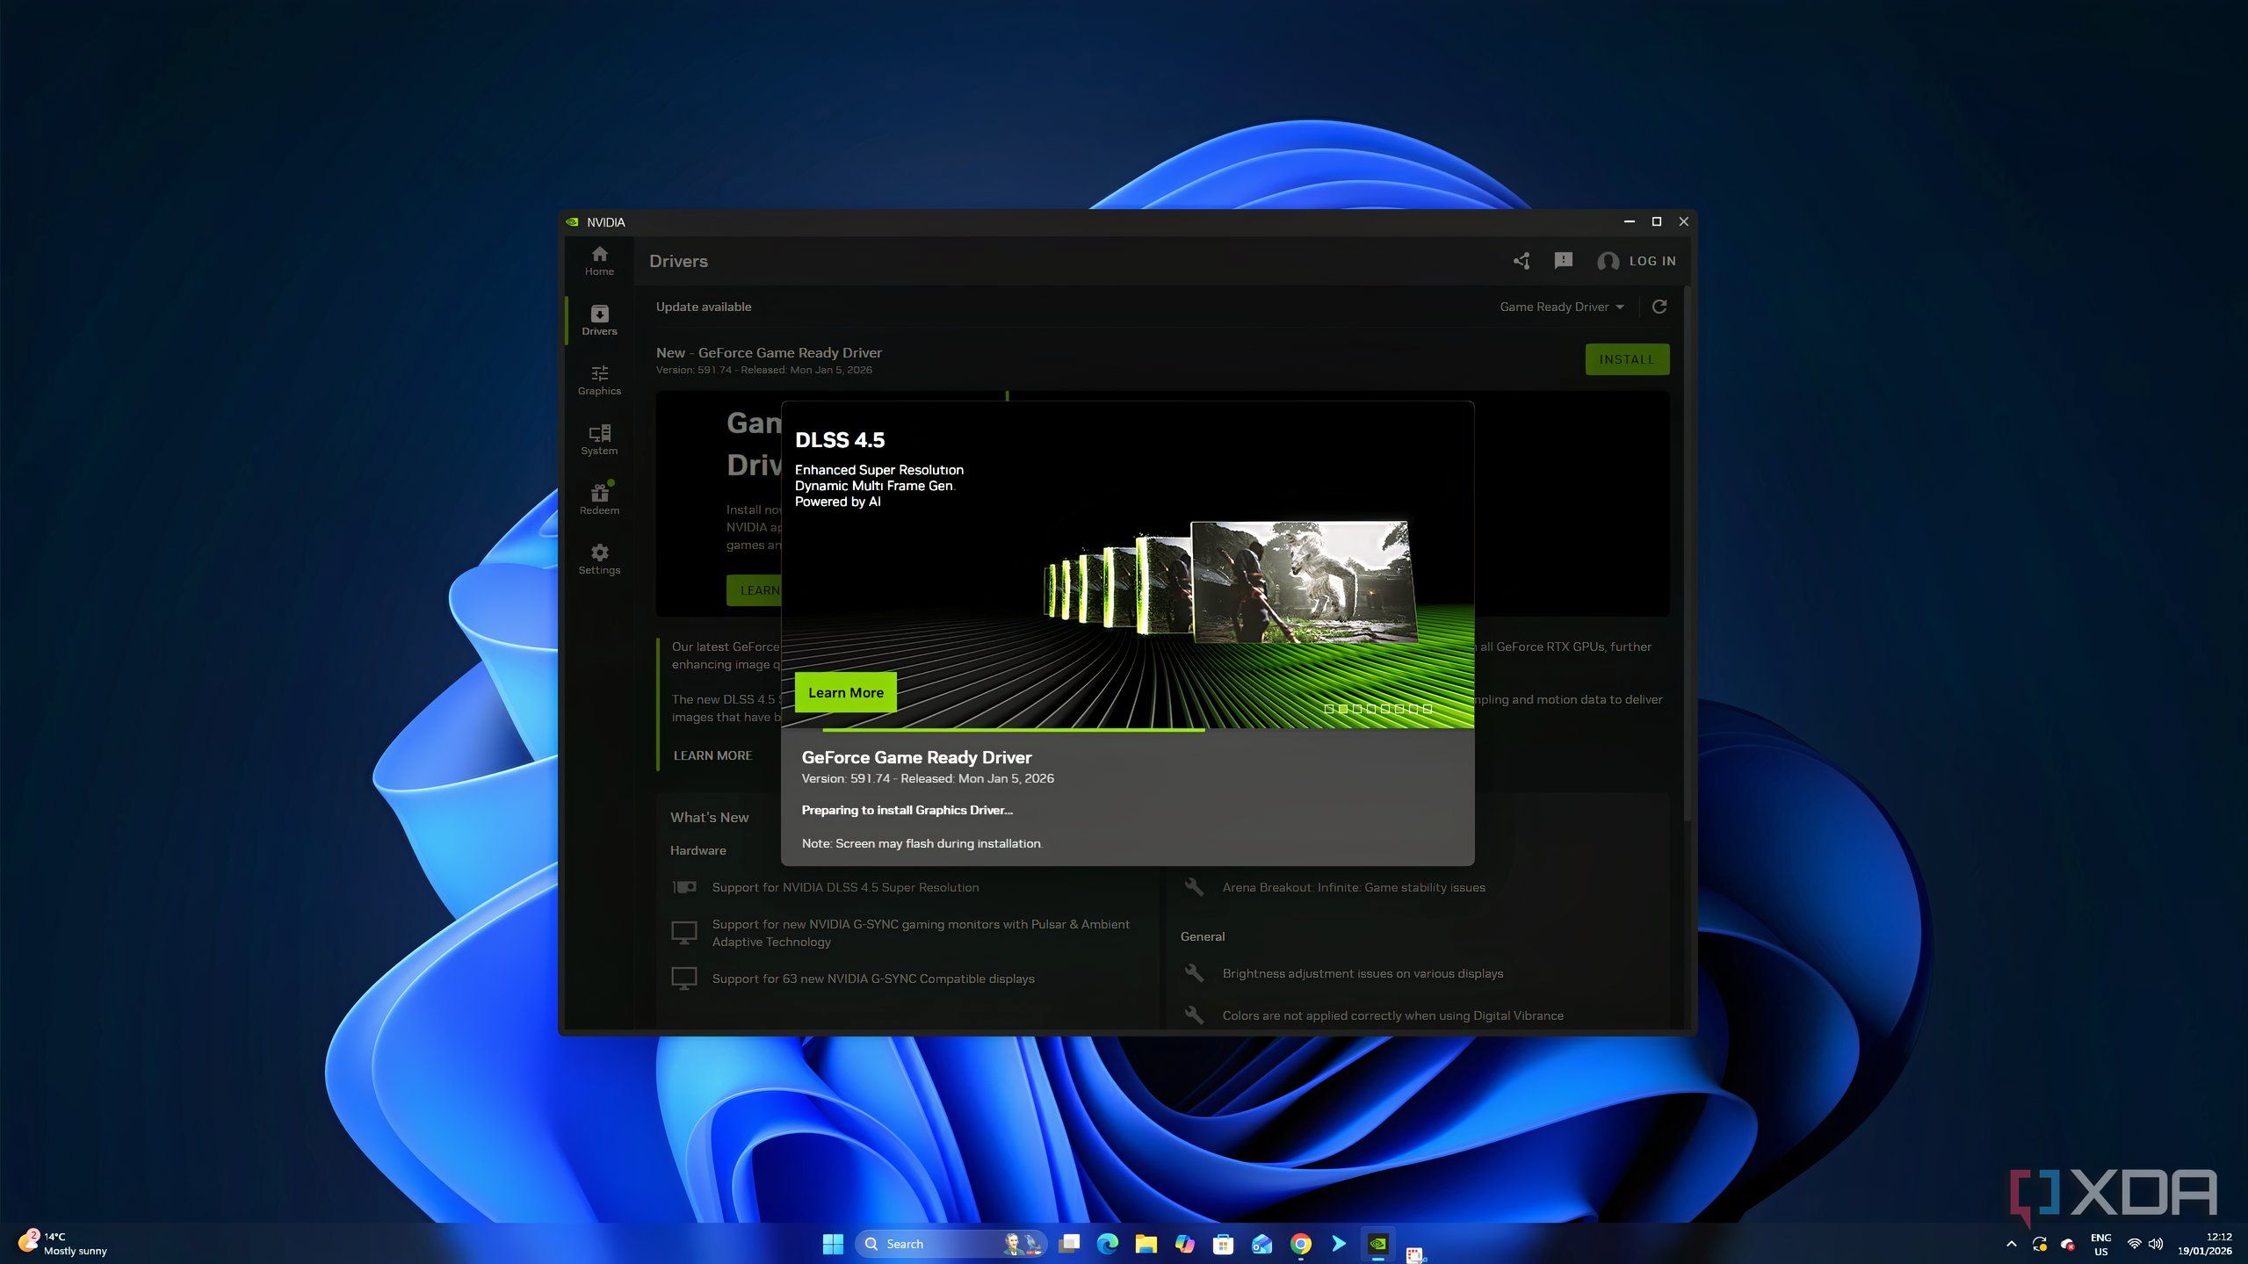Click the DLSS 4.5 game artwork thumbnail
This screenshot has height=1264, width=2248.
(x=1303, y=581)
